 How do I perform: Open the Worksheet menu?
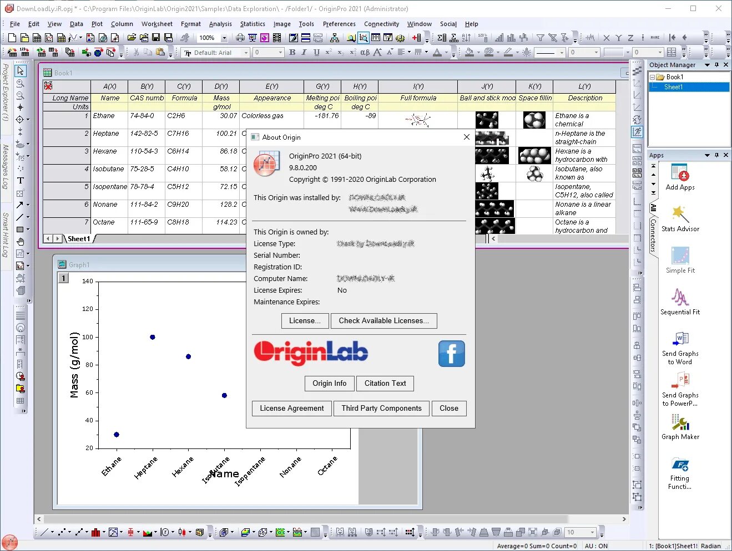(157, 24)
